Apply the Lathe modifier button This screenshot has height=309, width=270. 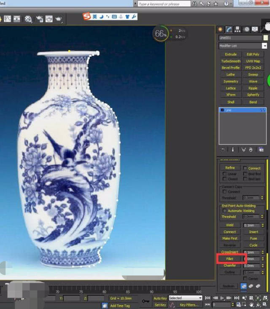point(230,75)
